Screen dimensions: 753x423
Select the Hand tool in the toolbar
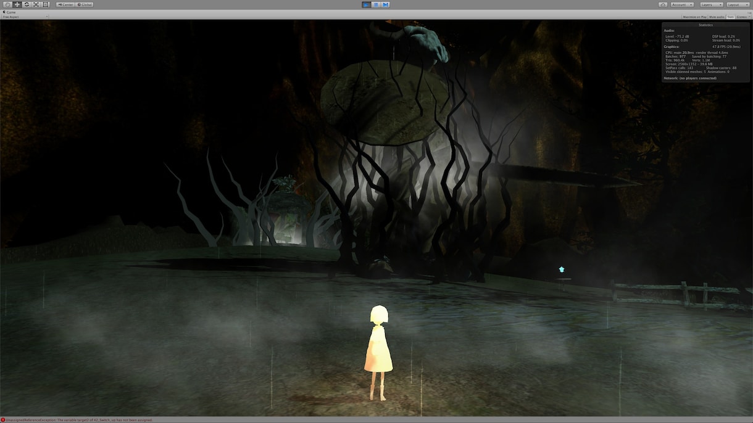coord(7,4)
